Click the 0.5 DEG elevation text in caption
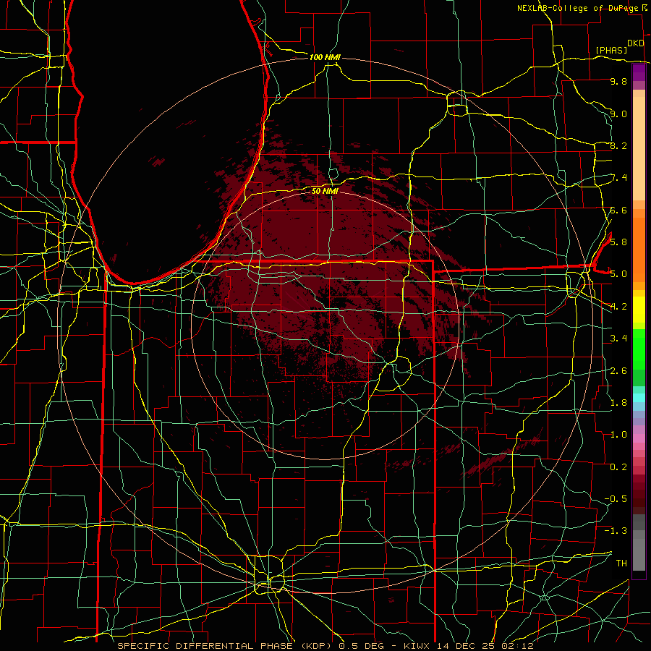651x651 pixels. (x=360, y=646)
